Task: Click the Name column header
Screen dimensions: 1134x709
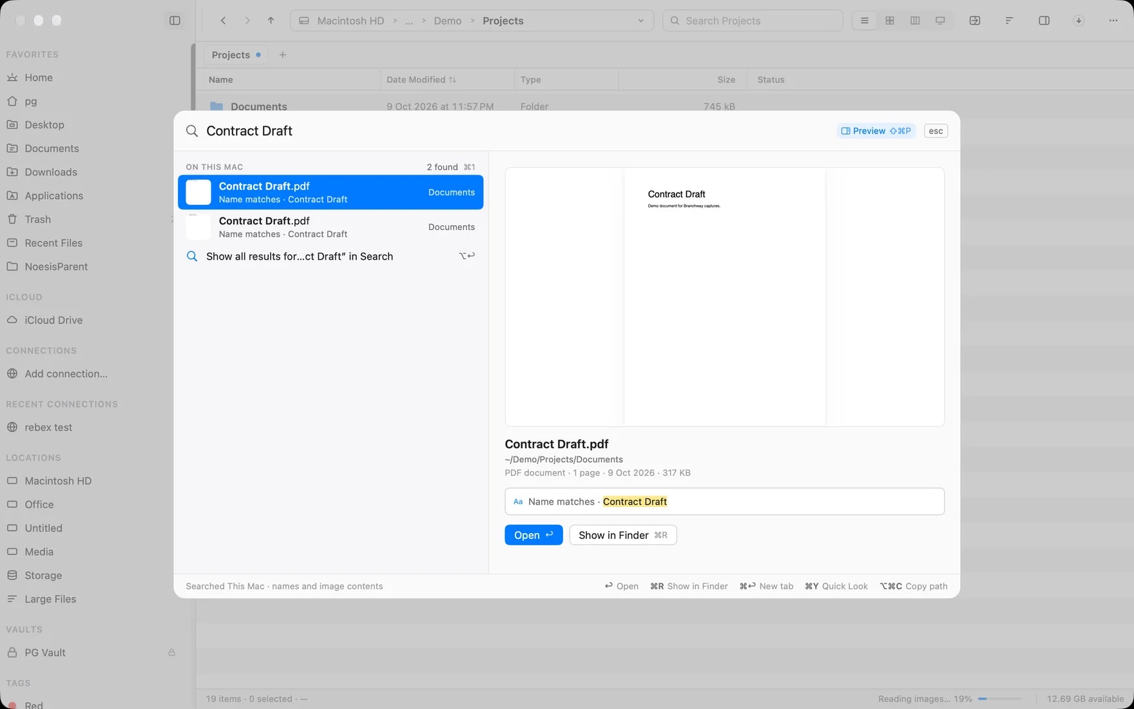Action: click(221, 80)
